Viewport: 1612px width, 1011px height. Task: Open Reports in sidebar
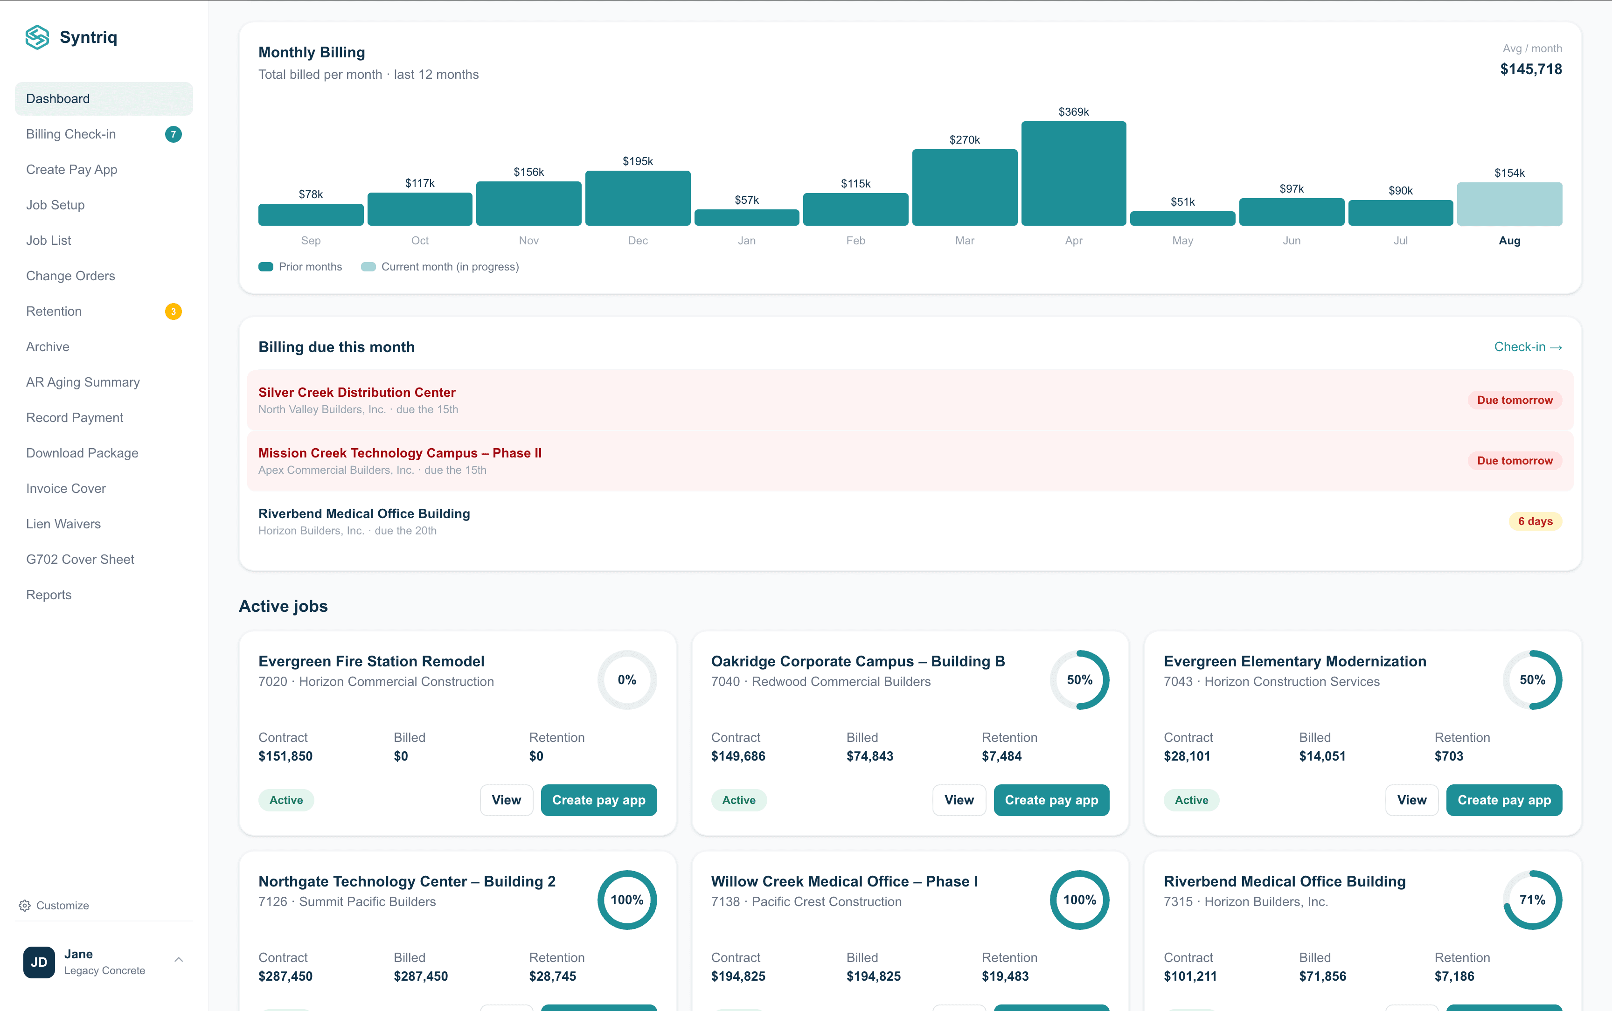pos(104,595)
